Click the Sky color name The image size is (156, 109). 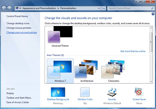click(85, 103)
